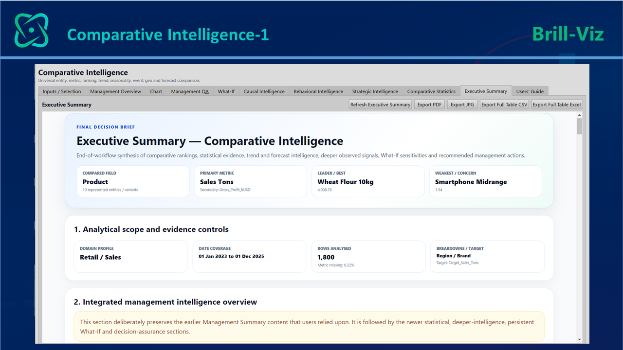Screen dimensions: 623x350
Task: Click the yellow note about Management Summary
Action: 309,327
